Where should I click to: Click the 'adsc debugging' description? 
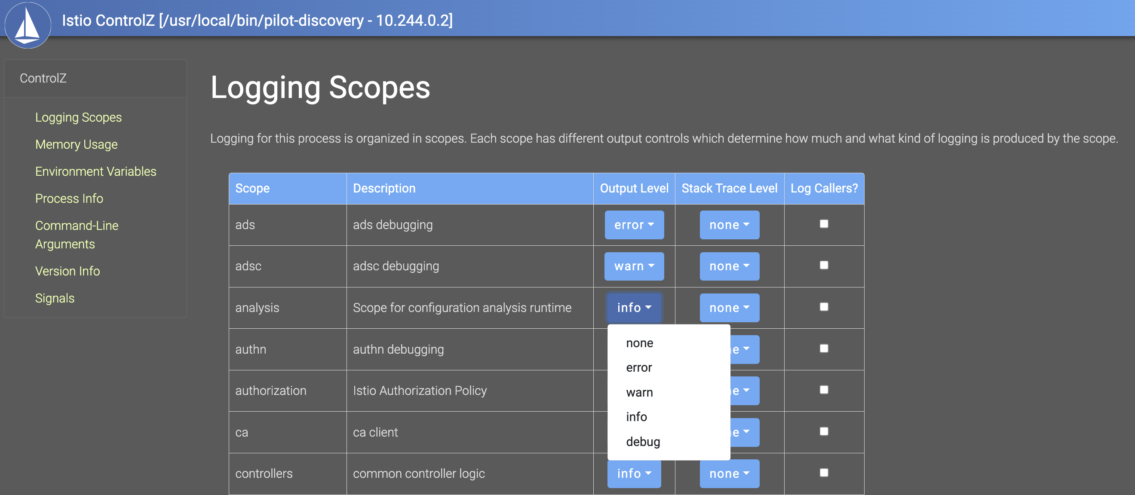(x=396, y=266)
